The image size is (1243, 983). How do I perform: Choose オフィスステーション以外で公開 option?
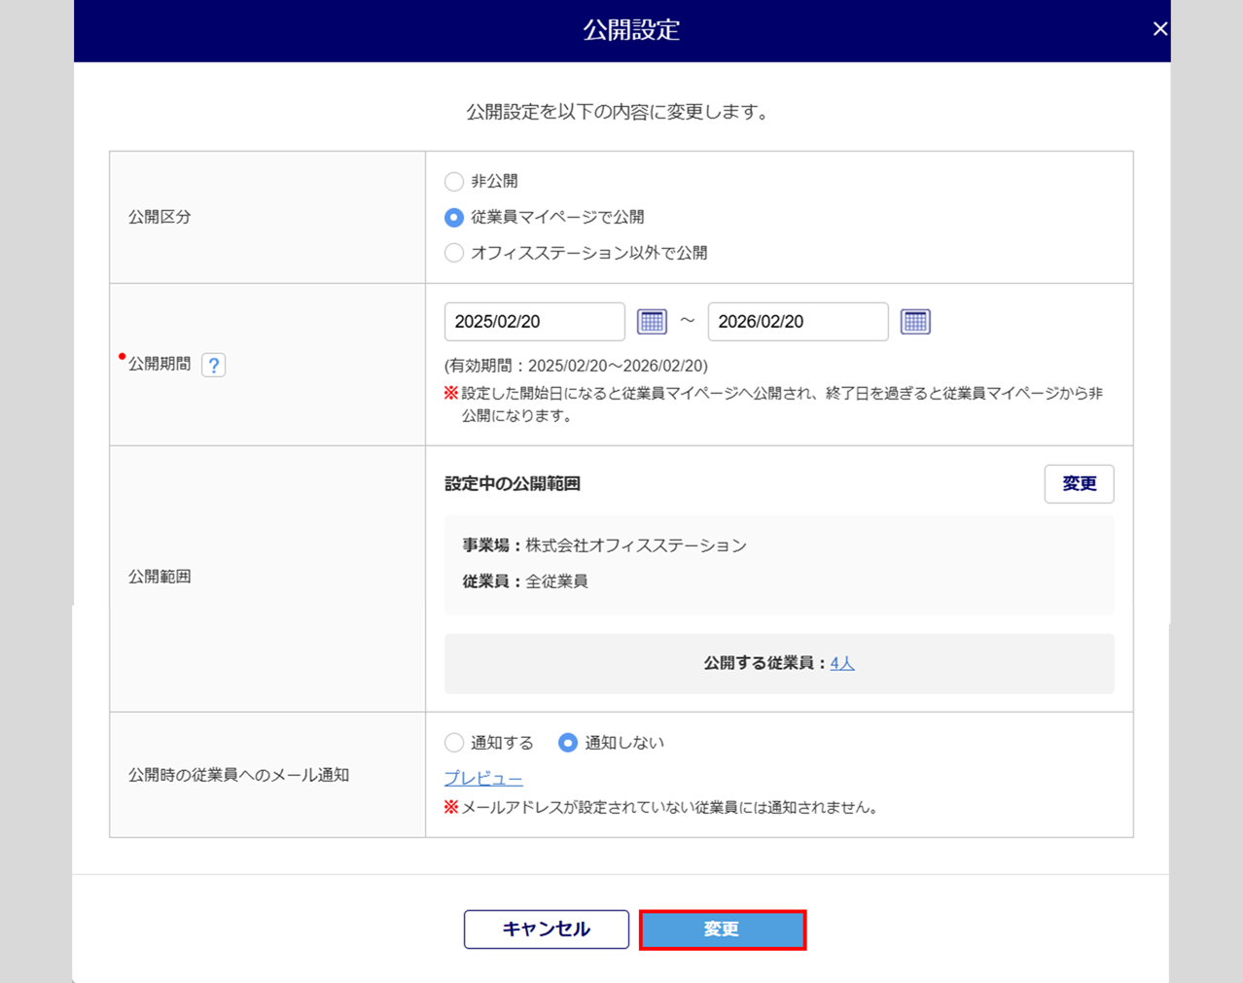click(x=454, y=254)
